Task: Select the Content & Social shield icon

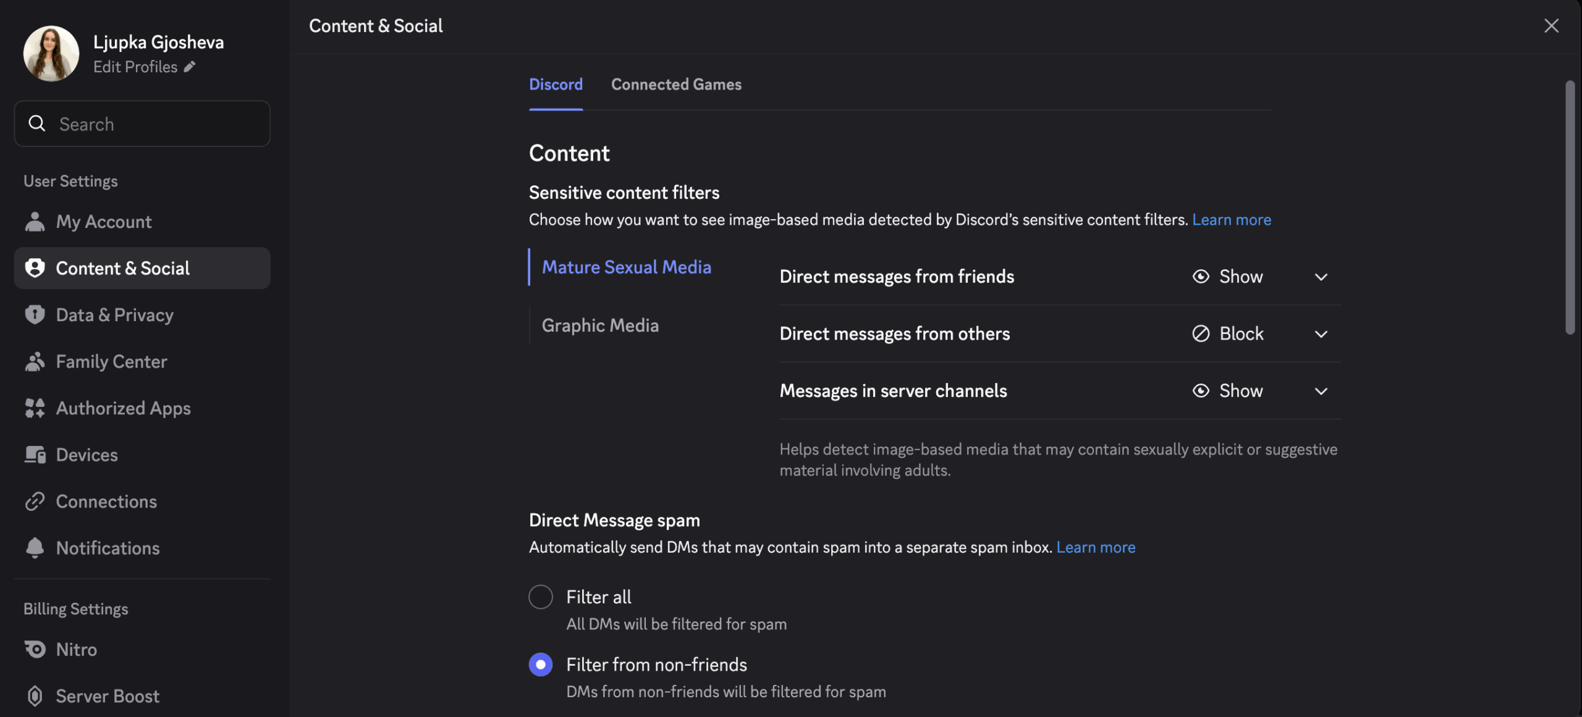Action: pos(35,267)
